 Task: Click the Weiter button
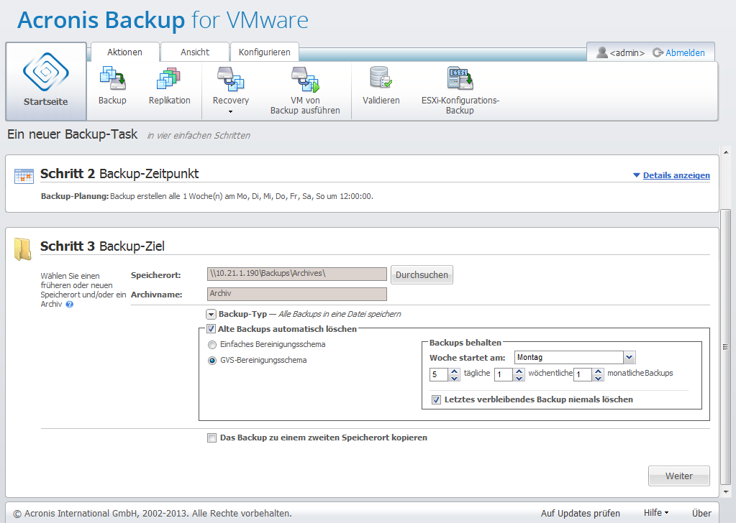[678, 476]
